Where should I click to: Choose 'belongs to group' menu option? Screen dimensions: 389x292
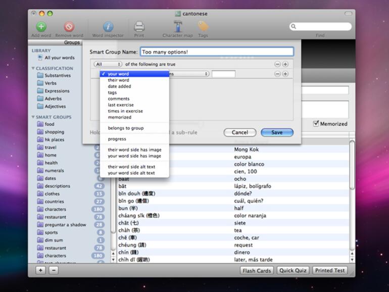click(x=125, y=128)
